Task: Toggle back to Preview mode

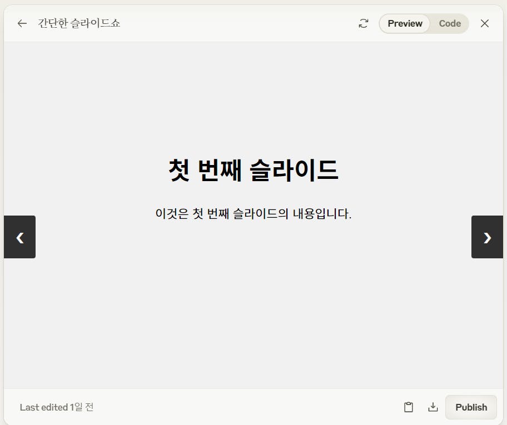Action: [x=404, y=23]
